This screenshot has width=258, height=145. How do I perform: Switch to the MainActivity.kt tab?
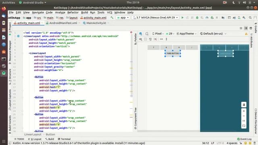pos(96,23)
